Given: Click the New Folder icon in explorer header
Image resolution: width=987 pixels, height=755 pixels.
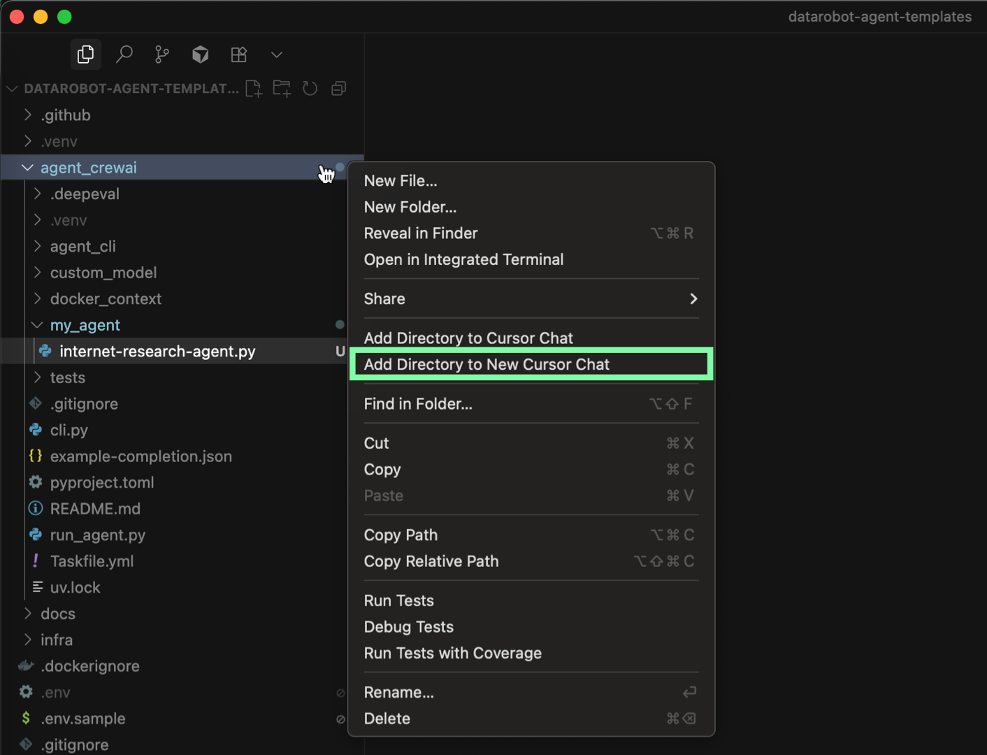Looking at the screenshot, I should point(282,89).
